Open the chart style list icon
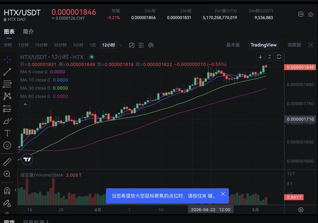 click(141, 45)
